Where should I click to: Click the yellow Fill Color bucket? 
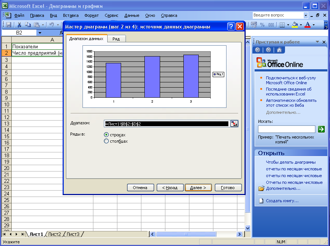[x=295, y=25]
